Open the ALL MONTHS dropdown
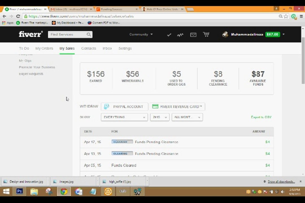The image size is (305, 203). 187,117
